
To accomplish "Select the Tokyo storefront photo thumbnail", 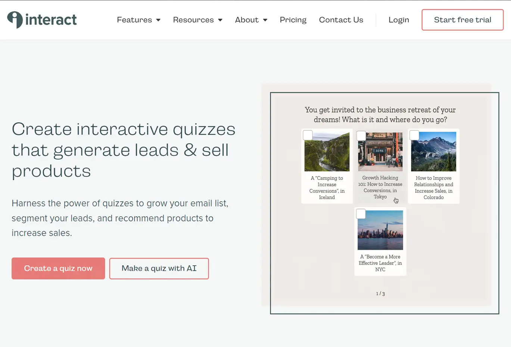I will point(380,151).
